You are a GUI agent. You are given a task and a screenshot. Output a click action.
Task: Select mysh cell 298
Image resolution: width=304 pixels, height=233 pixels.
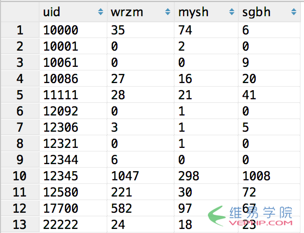(x=206, y=176)
